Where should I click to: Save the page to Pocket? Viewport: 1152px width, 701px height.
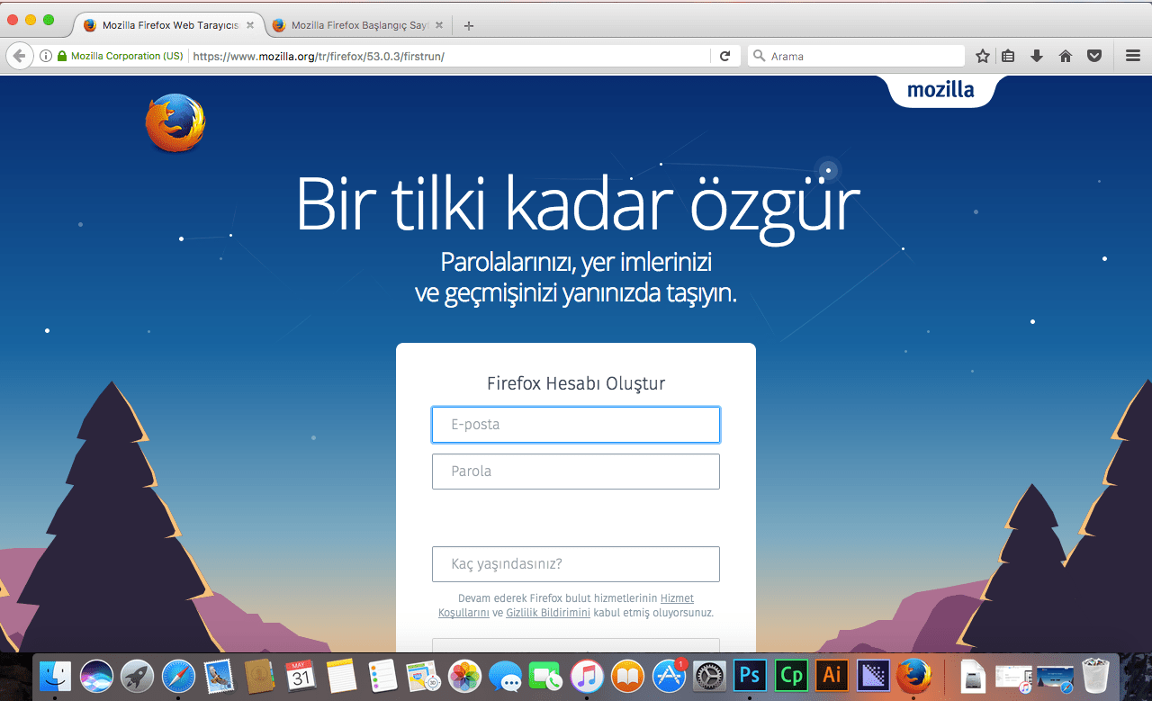point(1094,56)
